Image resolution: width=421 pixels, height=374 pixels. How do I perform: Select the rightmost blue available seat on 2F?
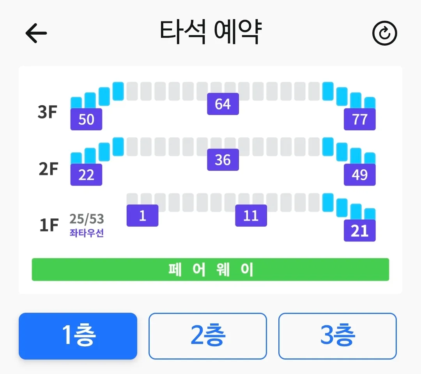[x=370, y=158]
